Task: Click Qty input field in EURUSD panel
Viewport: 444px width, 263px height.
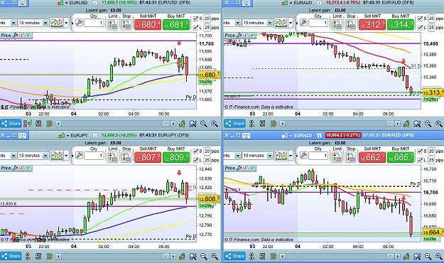Action: 94,23
